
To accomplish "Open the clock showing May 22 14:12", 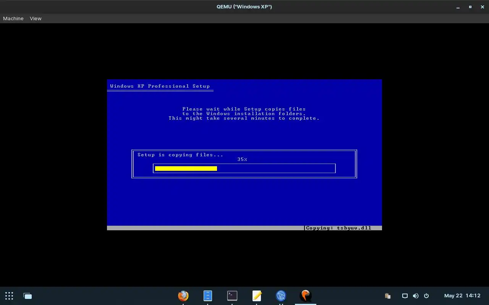I will pyautogui.click(x=462, y=296).
